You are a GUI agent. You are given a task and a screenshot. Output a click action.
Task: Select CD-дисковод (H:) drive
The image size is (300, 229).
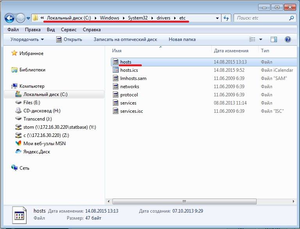pyautogui.click(x=39, y=111)
